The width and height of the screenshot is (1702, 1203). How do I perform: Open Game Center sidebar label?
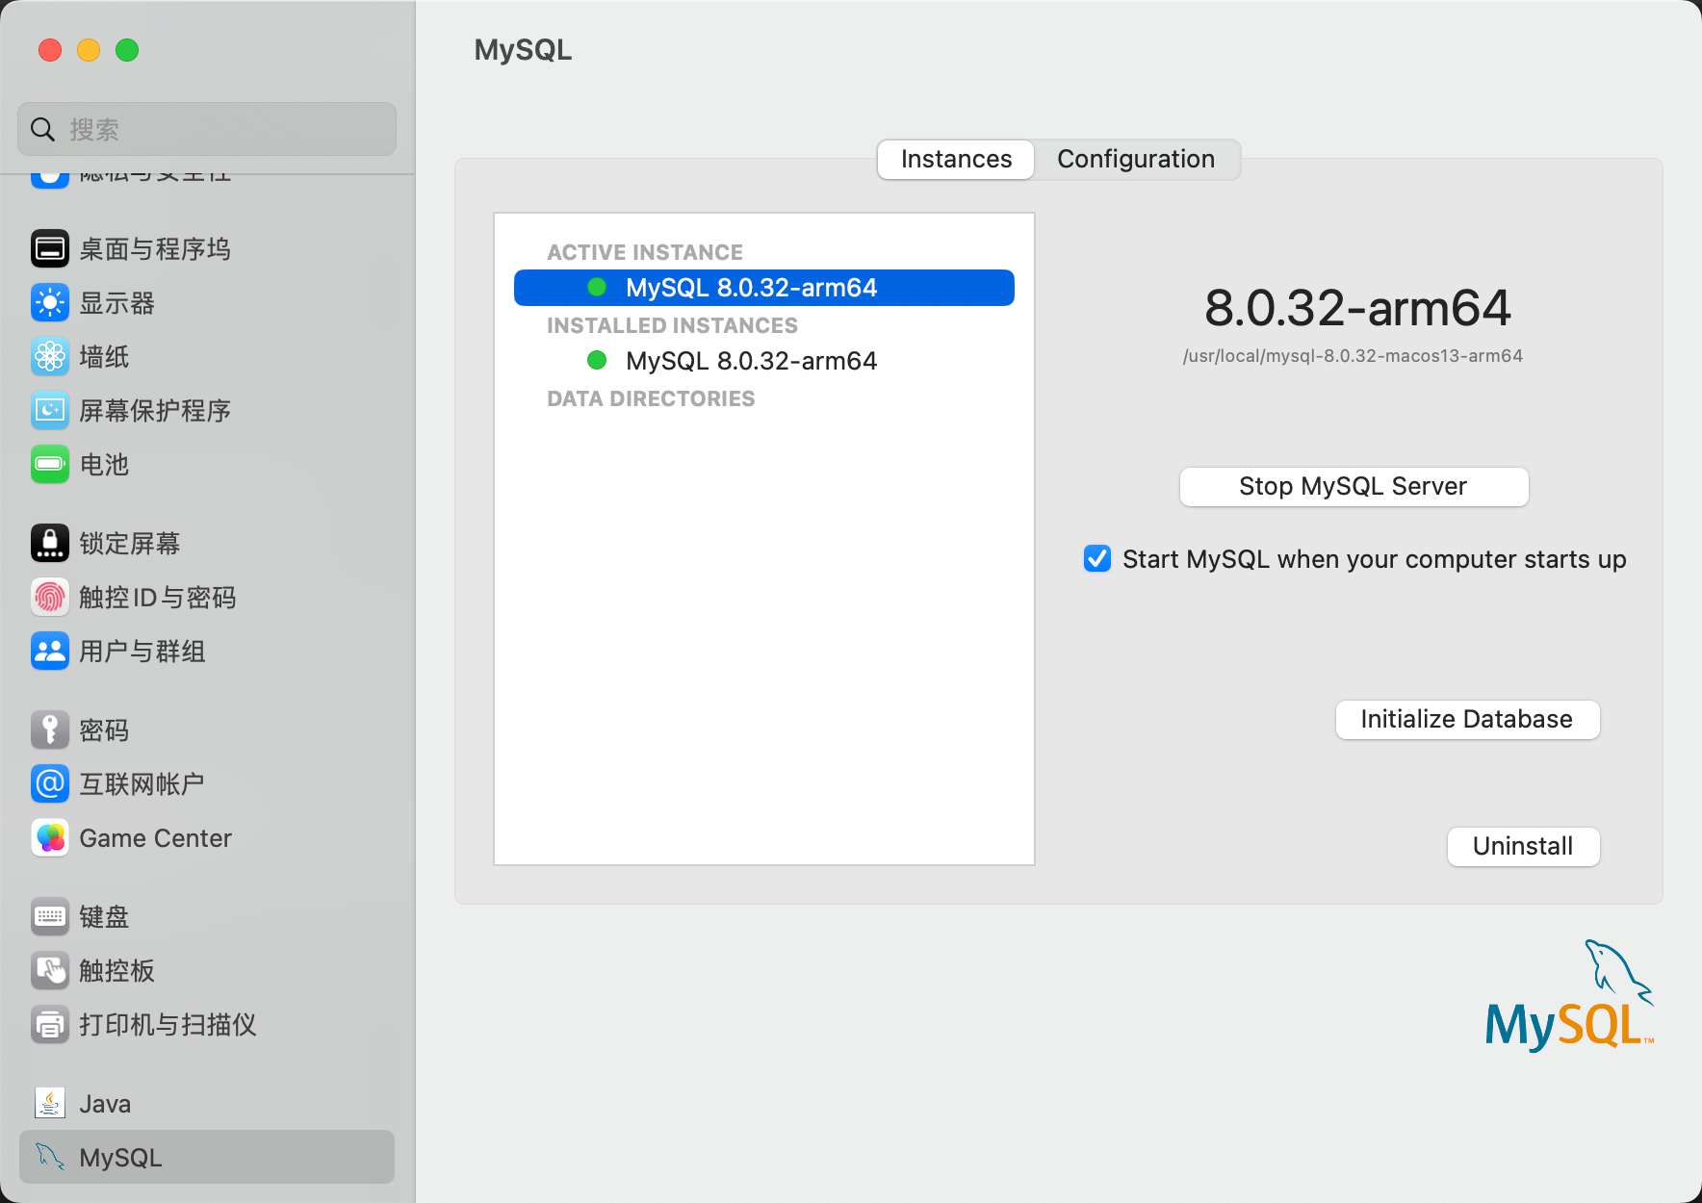[x=155, y=838]
